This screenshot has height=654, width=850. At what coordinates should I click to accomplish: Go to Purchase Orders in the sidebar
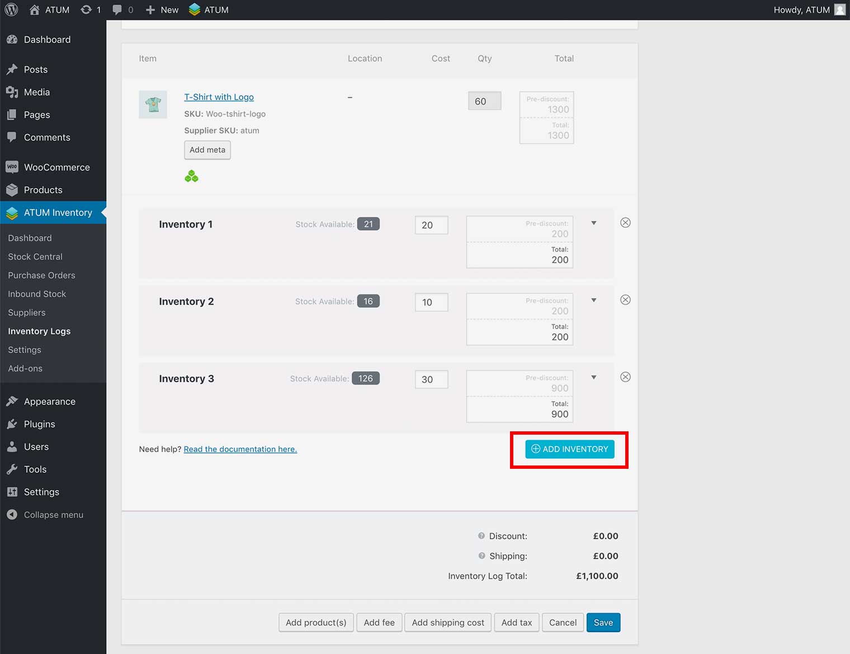(41, 275)
